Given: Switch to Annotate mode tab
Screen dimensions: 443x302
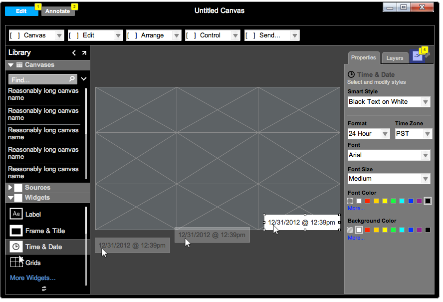Looking at the screenshot, I should click(58, 11).
